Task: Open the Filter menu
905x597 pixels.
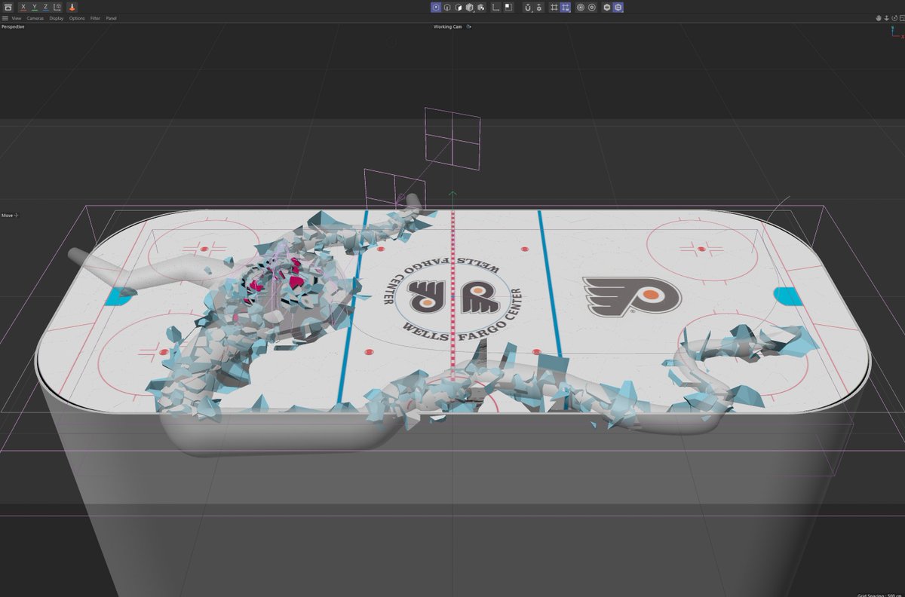Action: coord(95,18)
